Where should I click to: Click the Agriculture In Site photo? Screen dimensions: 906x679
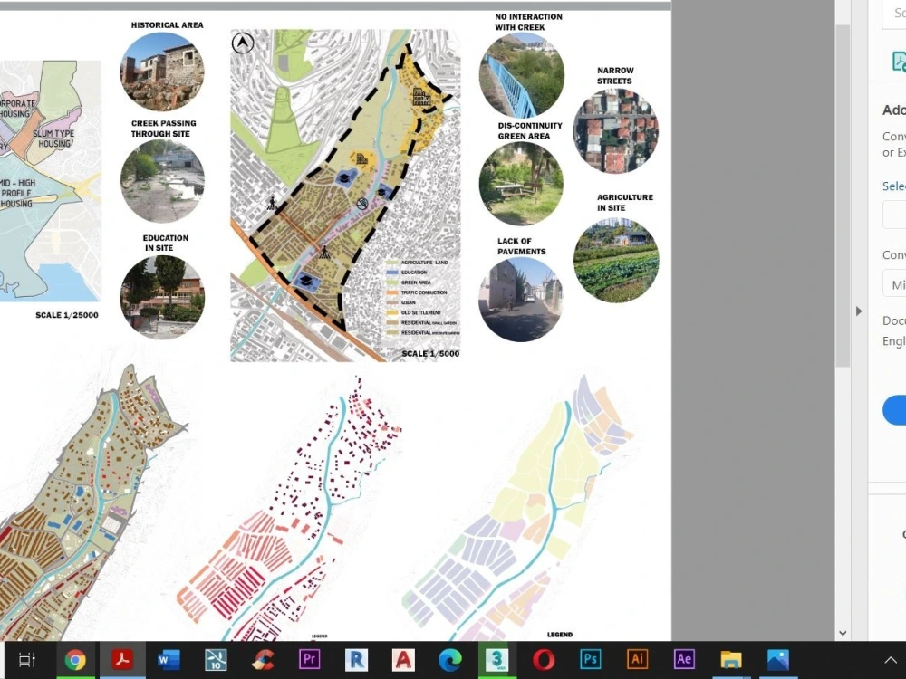click(x=616, y=260)
